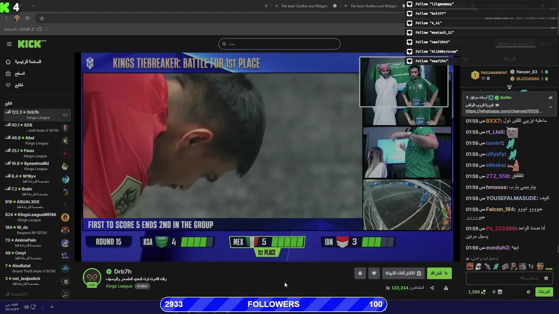Screen dimensions: 559x314
Task: Open W1llyv channel in sidebar
Action: 37,178
